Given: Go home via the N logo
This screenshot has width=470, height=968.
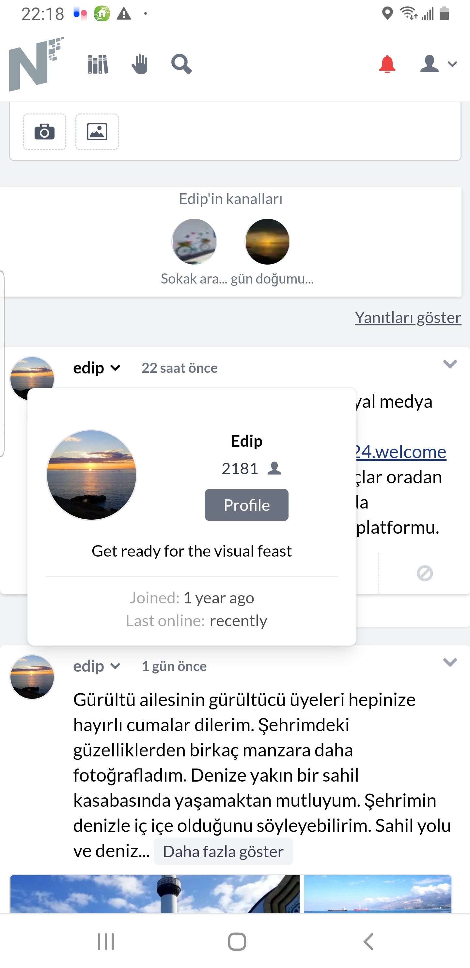Looking at the screenshot, I should point(36,64).
